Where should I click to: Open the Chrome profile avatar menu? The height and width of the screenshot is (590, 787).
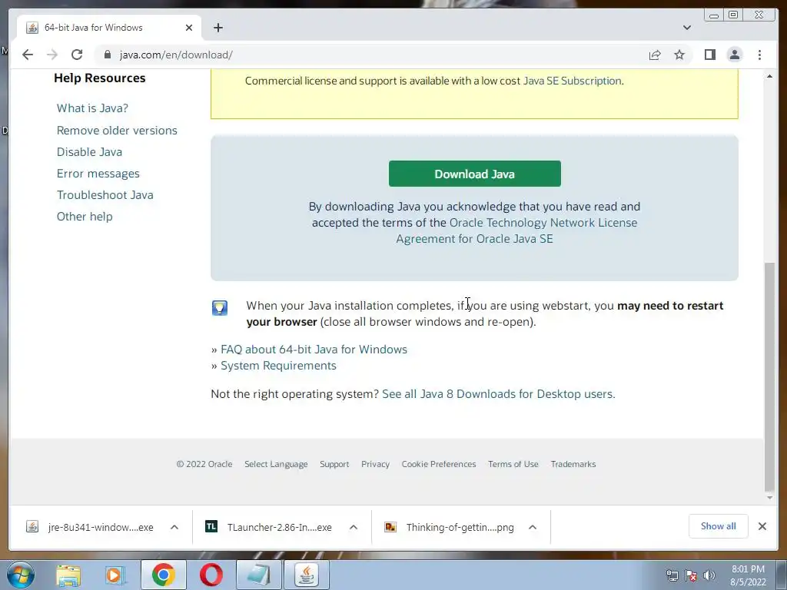click(734, 55)
